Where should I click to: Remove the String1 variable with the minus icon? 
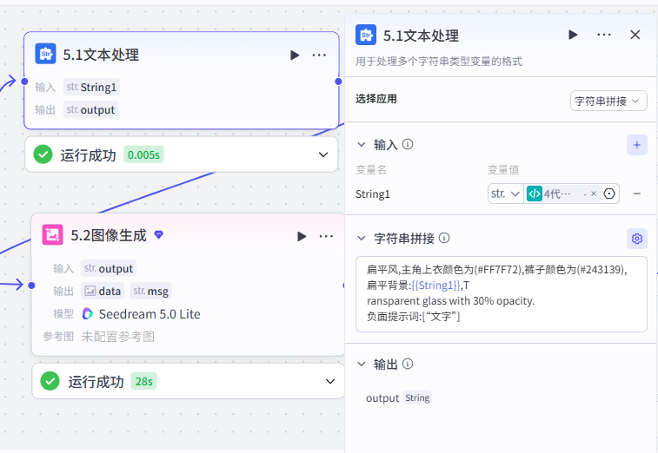(636, 194)
